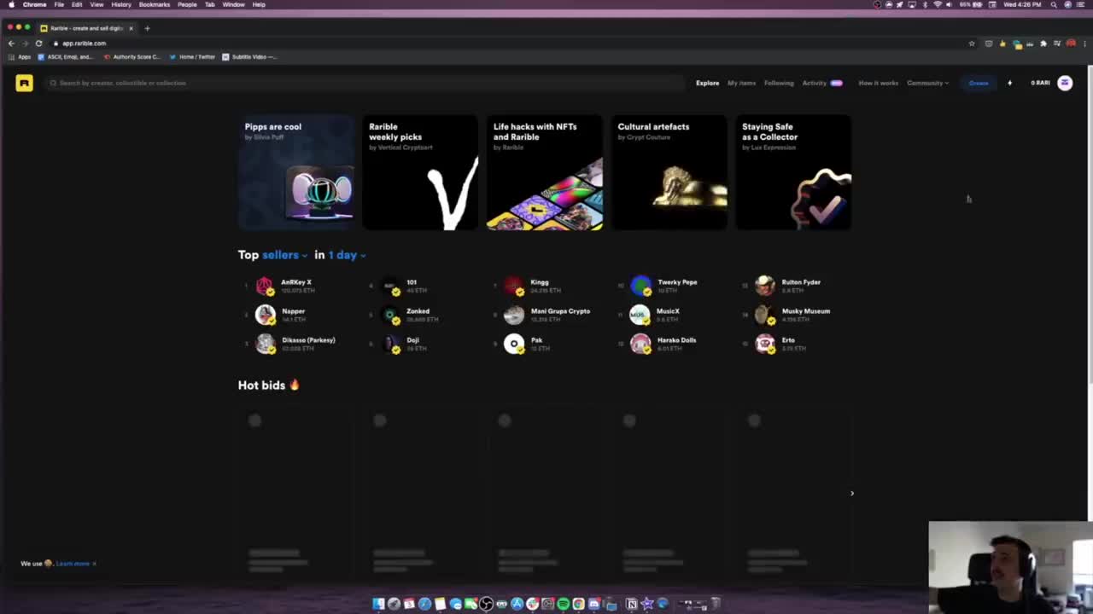The image size is (1093, 614).
Task: Open Chrome from the dock
Action: [x=578, y=604]
